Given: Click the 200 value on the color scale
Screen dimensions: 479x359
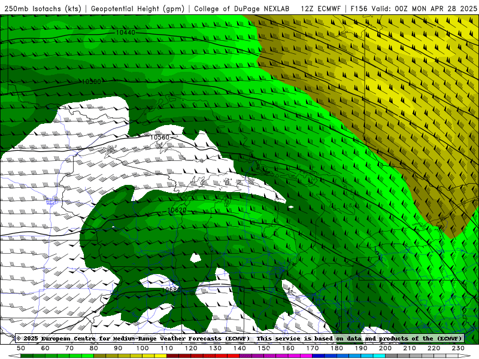Looking at the screenshot, I should [x=385, y=348].
